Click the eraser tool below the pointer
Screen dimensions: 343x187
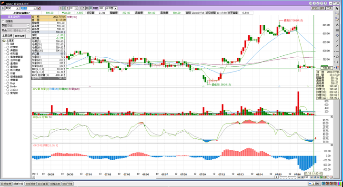click(x=337, y=14)
